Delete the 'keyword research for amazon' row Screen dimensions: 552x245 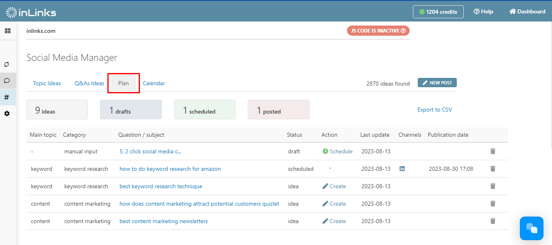click(493, 169)
